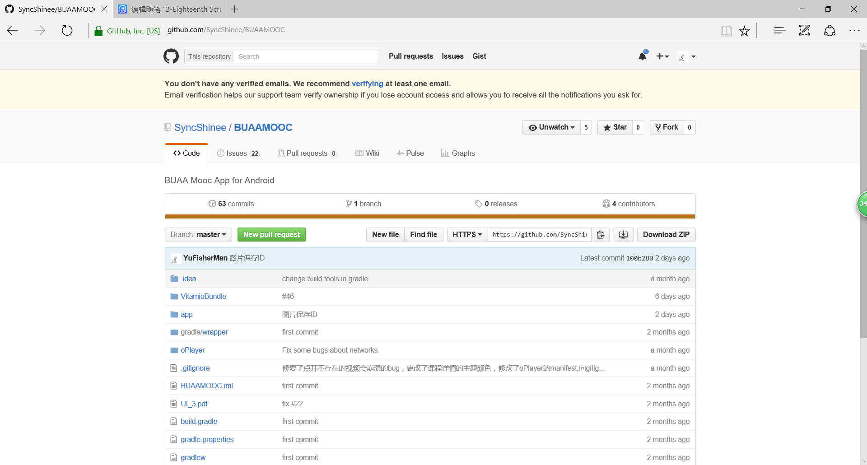Click Issues in top navigation

pos(452,56)
